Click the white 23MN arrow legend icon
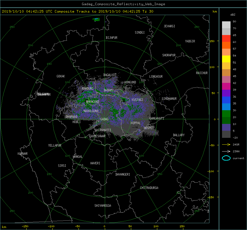247x230 pixels. coord(226,151)
